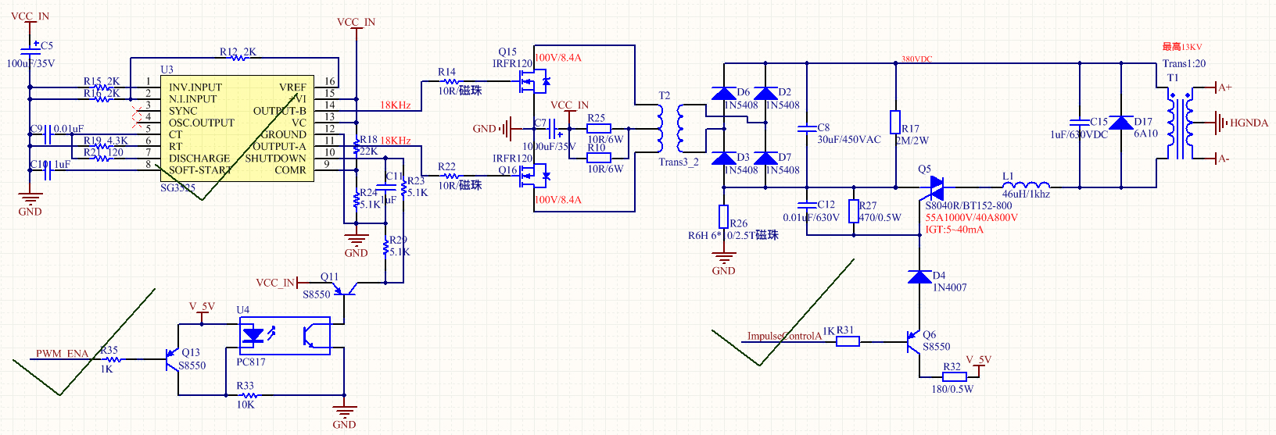Select the 'SOFT-START' pin label
This screenshot has height=435, width=1276.
[x=200, y=169]
